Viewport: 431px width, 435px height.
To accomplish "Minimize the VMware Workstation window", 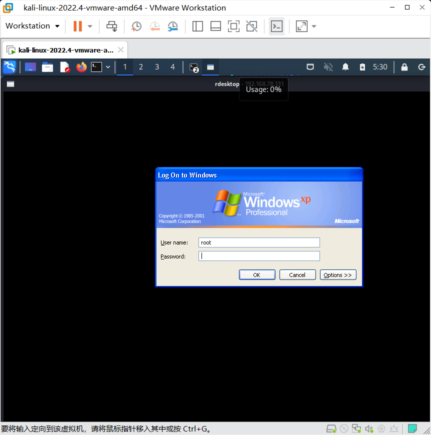I will click(392, 7).
